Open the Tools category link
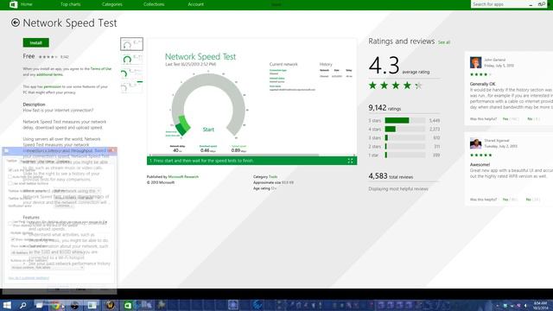Screen dimensions: 553x311 pyautogui.click(x=273, y=176)
